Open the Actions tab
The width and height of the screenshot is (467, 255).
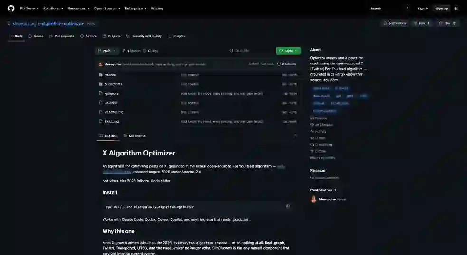(88, 36)
